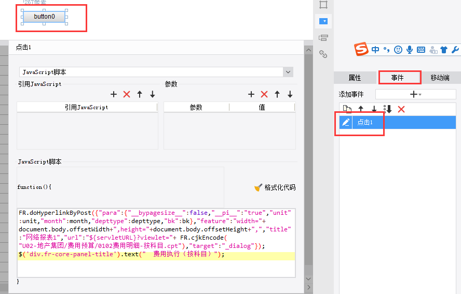
Task: Add a new parameter row
Action: click(x=251, y=94)
